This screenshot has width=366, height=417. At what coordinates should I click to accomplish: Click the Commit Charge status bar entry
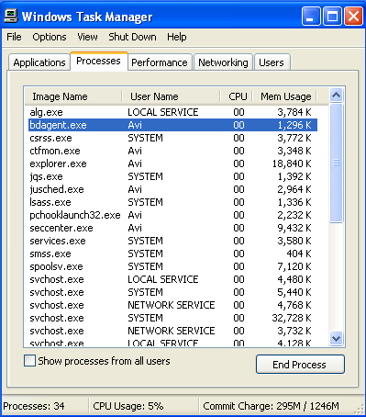click(271, 406)
